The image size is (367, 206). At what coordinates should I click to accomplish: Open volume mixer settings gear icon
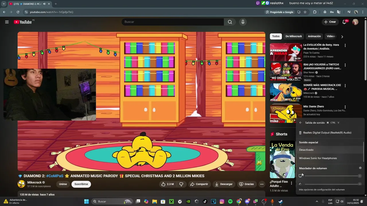pos(360,168)
